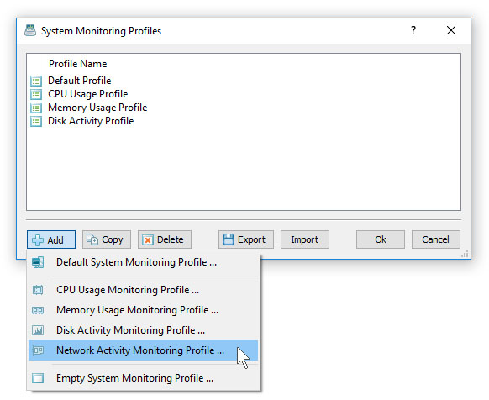The image size is (489, 400).
Task: Click the Default Profile list icon
Action: [36, 82]
